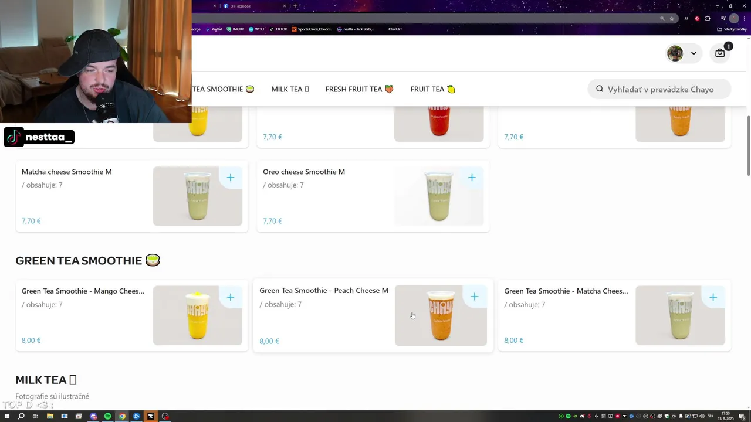Open Spotify from the taskbar
The image size is (751, 422).
(107, 416)
